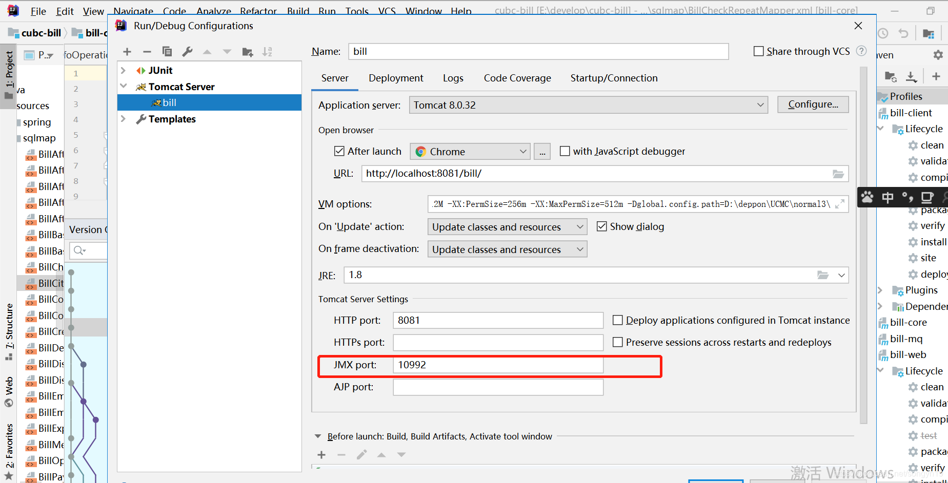Copy the selected run configuration

[x=167, y=52]
